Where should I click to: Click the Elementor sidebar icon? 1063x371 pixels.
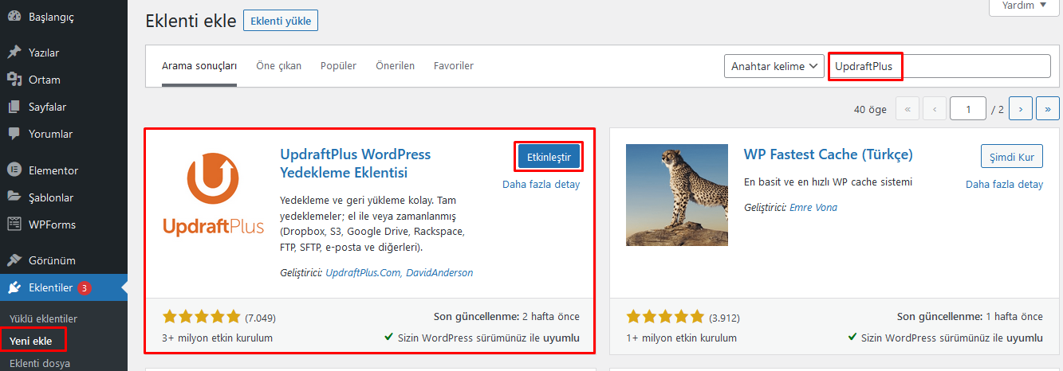pos(14,170)
